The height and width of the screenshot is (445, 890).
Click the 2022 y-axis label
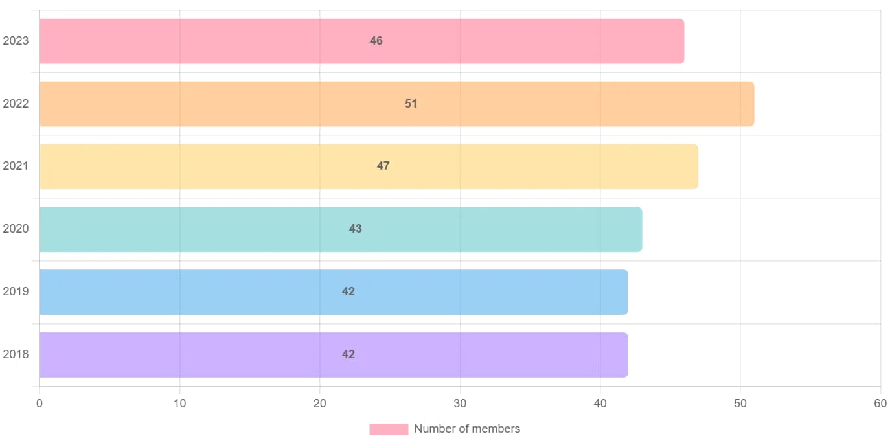coord(16,104)
